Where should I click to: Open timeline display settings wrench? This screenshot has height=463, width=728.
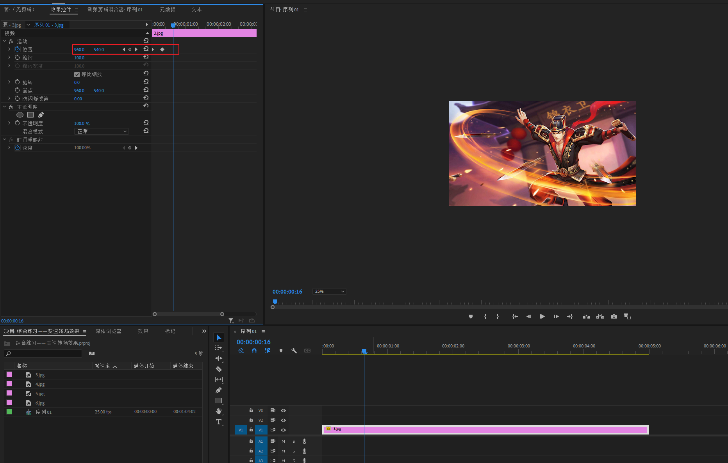tap(294, 351)
